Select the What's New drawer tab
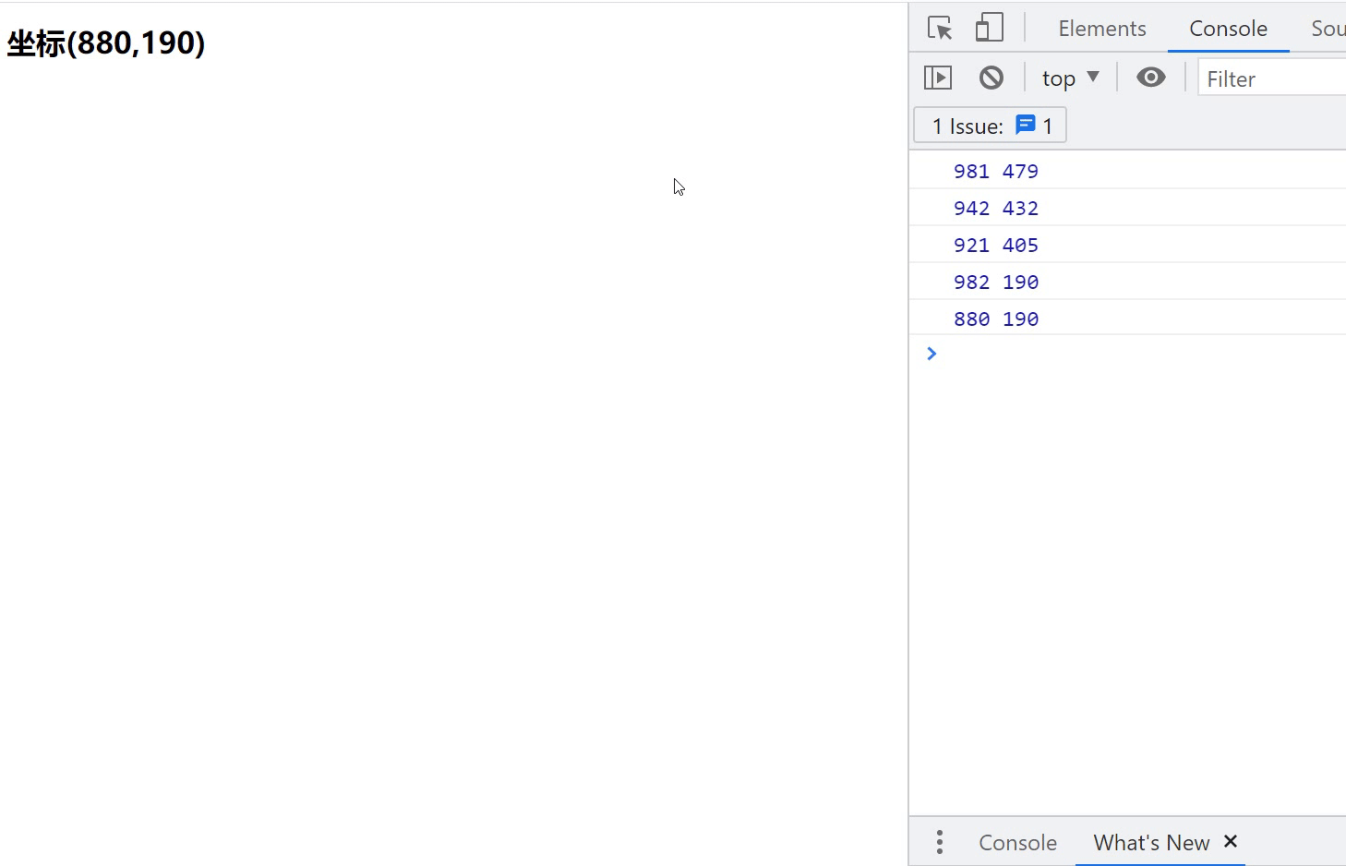 [x=1151, y=842]
